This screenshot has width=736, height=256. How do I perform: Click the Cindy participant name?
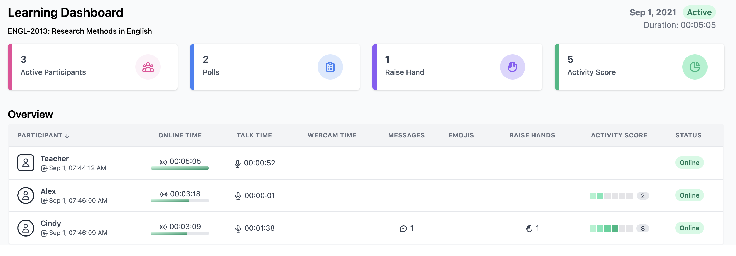pyautogui.click(x=51, y=223)
